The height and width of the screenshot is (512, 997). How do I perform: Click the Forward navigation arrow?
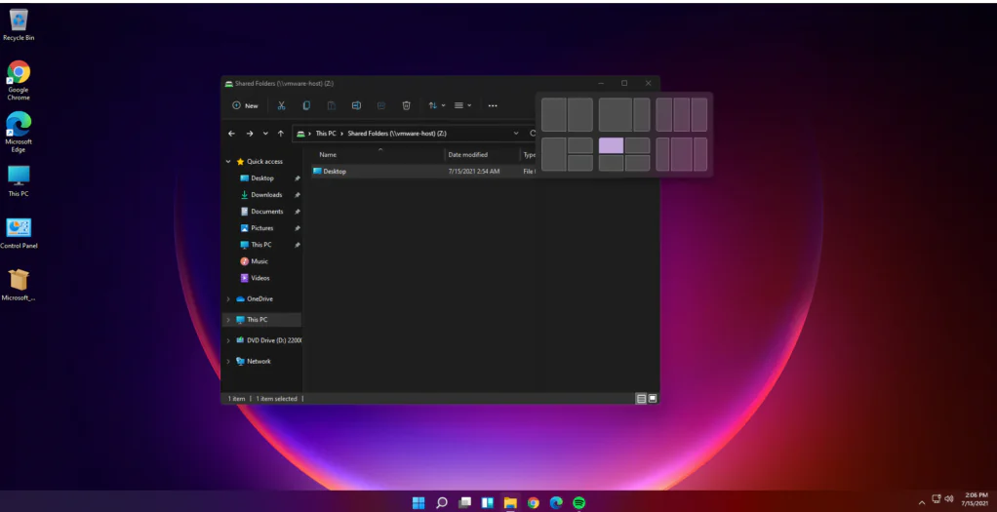click(x=250, y=134)
